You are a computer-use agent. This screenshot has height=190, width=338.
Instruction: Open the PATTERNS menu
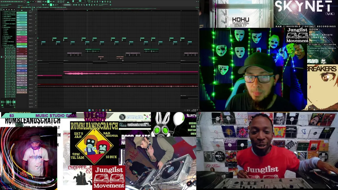pyautogui.click(x=9, y=2)
